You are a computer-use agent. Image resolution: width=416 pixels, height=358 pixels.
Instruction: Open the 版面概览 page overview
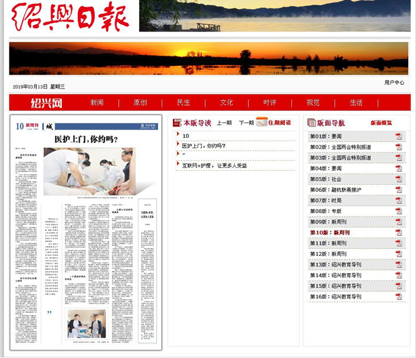pos(381,123)
